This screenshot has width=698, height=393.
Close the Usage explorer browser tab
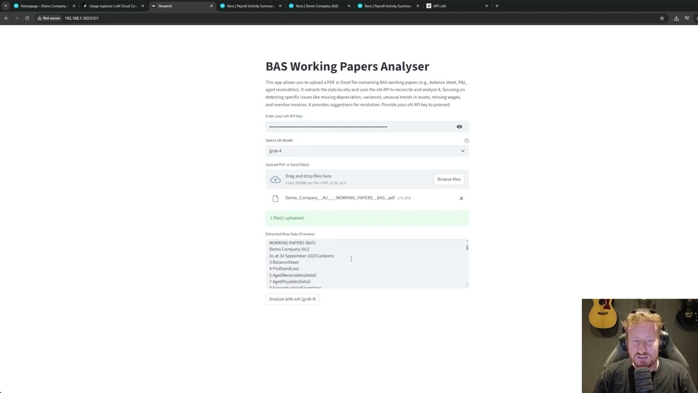[143, 6]
